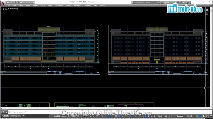Click the Plot printer icon

pos(21,2)
